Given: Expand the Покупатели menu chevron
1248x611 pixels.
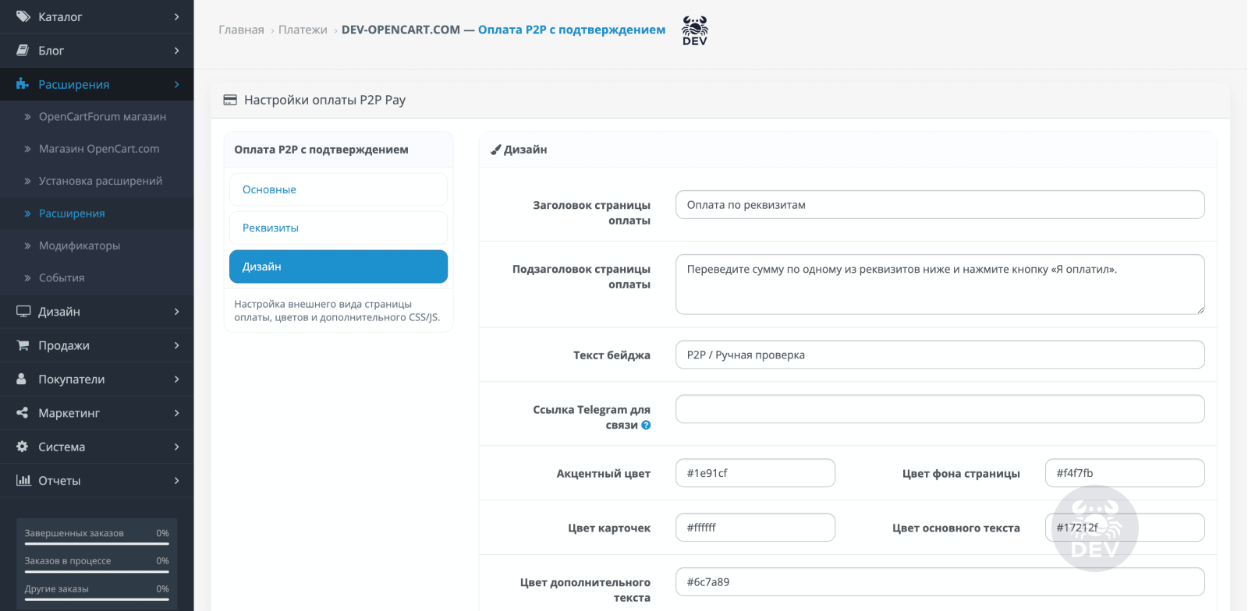Looking at the screenshot, I should (x=177, y=379).
